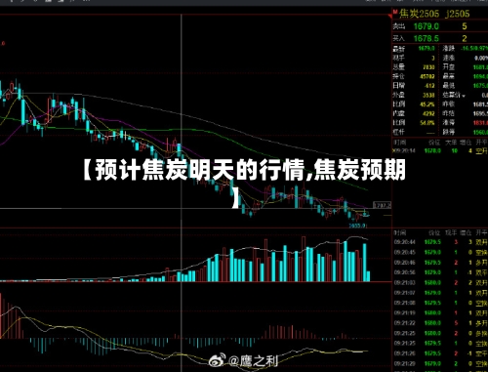Viewport: 488px width, 372px height.
Task: Click the 开盘 label
Action: tap(449, 66)
